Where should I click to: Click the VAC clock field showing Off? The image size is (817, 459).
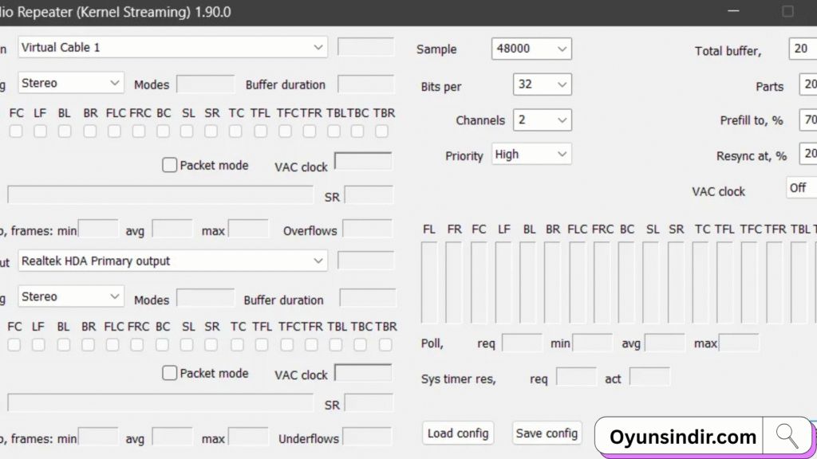[800, 188]
